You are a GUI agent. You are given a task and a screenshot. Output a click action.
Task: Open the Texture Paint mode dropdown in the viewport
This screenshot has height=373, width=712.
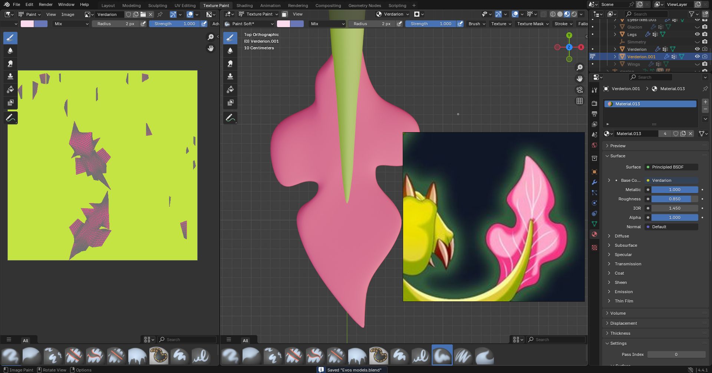point(259,14)
